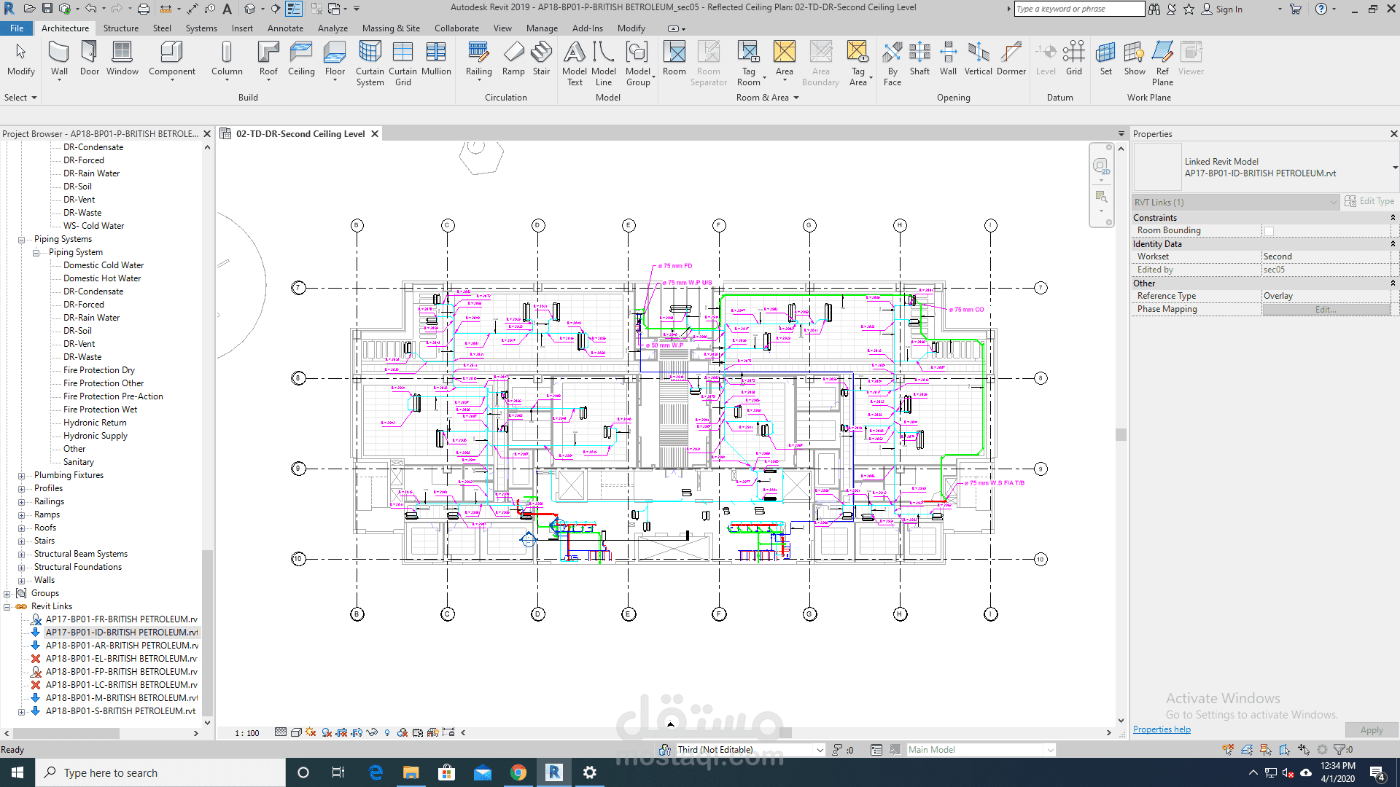Click the Properties help link
Screen dimensions: 1400x787
1162,729
